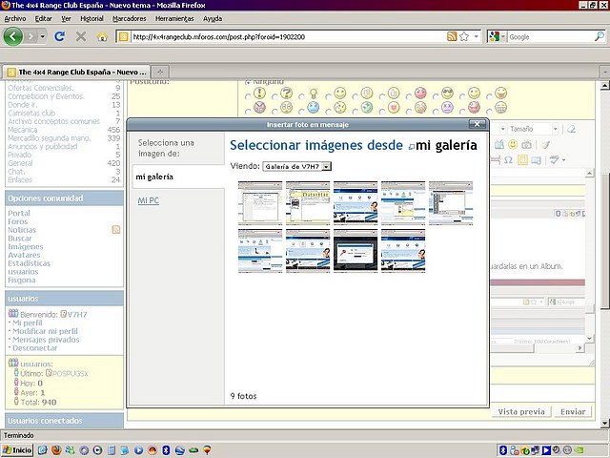Screen dimensions: 610x458
Task: Click the address bar URL field
Action: point(288,36)
